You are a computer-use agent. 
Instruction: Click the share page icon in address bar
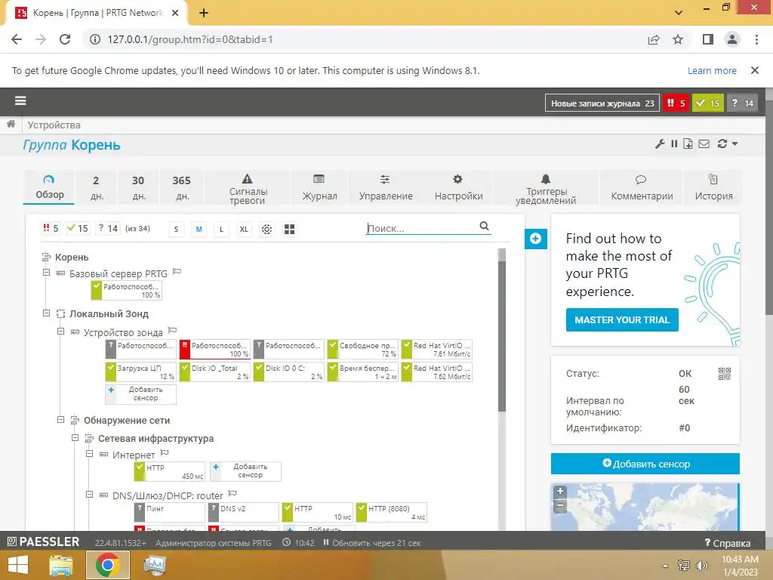coord(654,39)
